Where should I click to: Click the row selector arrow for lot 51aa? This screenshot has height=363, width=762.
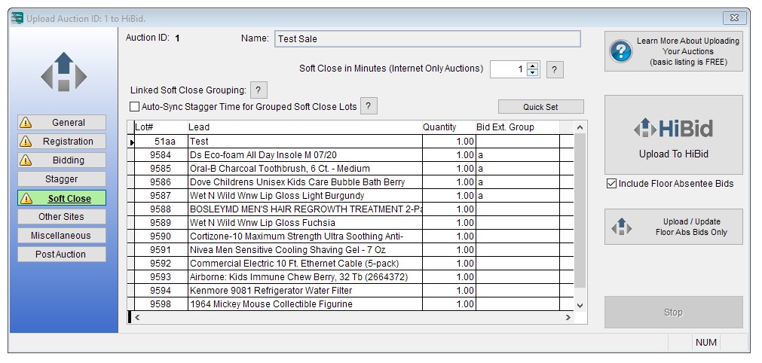click(131, 142)
